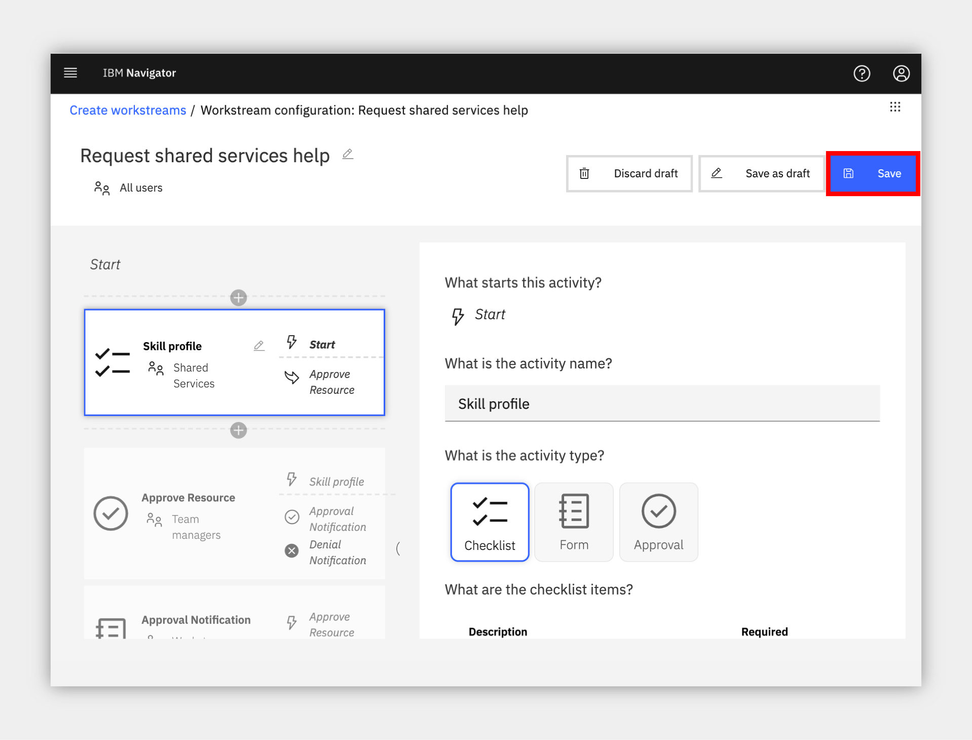Open the user profile avatar icon
The width and height of the screenshot is (972, 740).
[901, 73]
